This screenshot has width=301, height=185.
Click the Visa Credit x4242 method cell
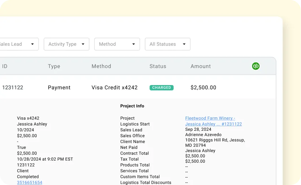114,88
